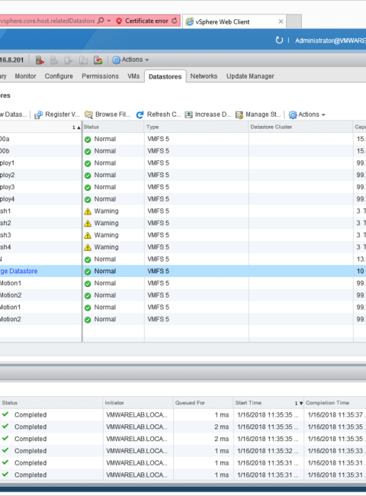Click the green Normal icon in the ploy3 row
366x496 pixels.
click(88, 187)
